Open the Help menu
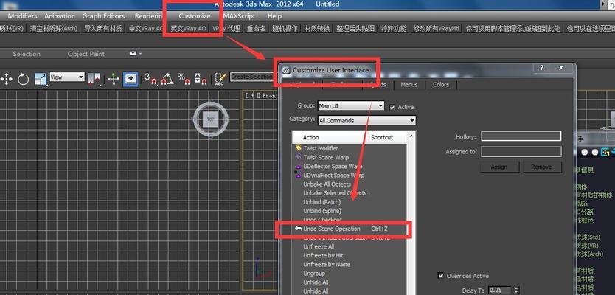 click(274, 16)
